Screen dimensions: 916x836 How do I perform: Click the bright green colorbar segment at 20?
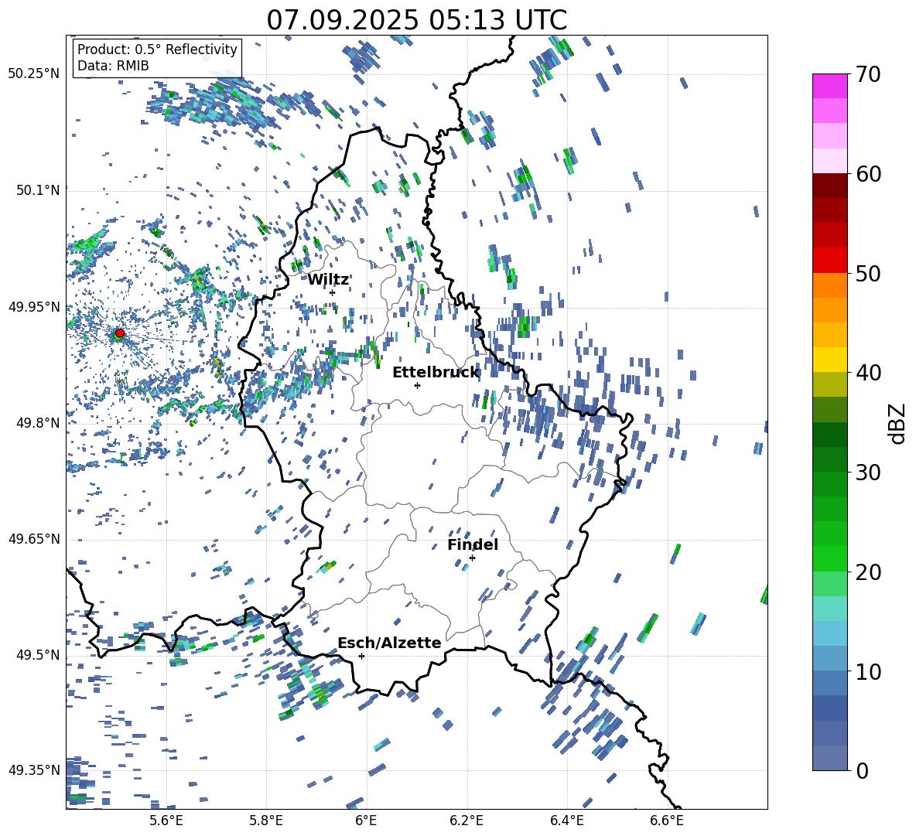tap(830, 558)
